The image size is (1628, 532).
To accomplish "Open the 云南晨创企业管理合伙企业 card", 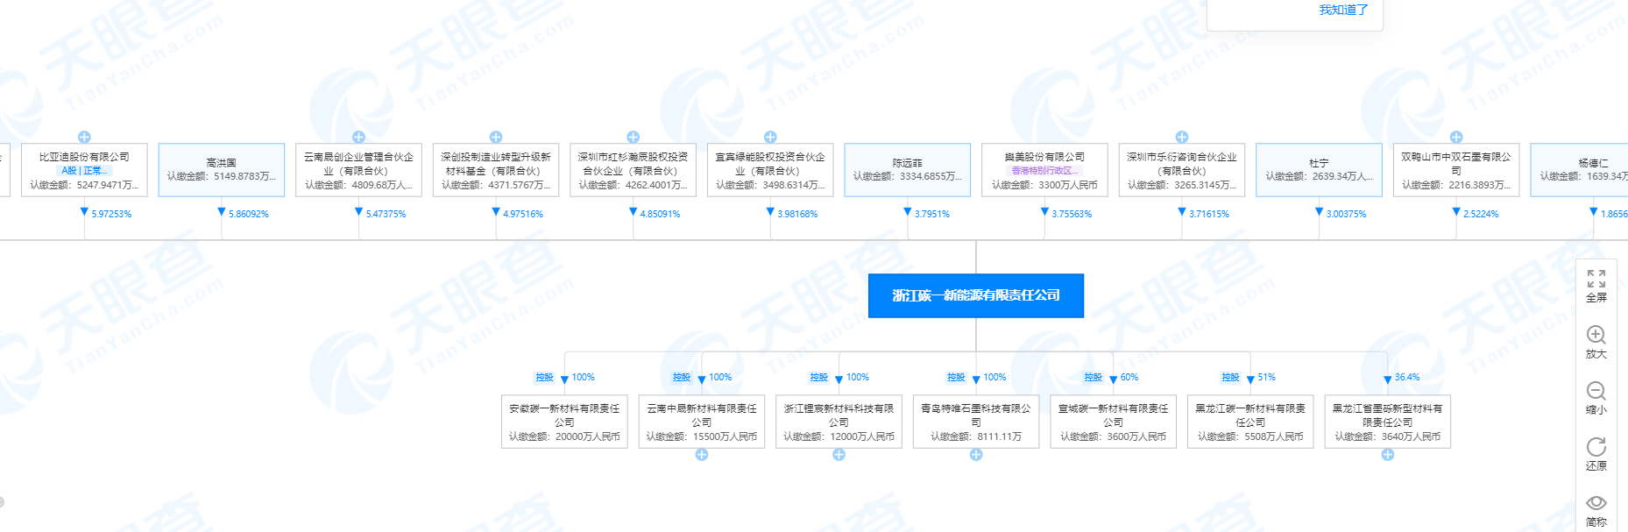I will pos(358,170).
